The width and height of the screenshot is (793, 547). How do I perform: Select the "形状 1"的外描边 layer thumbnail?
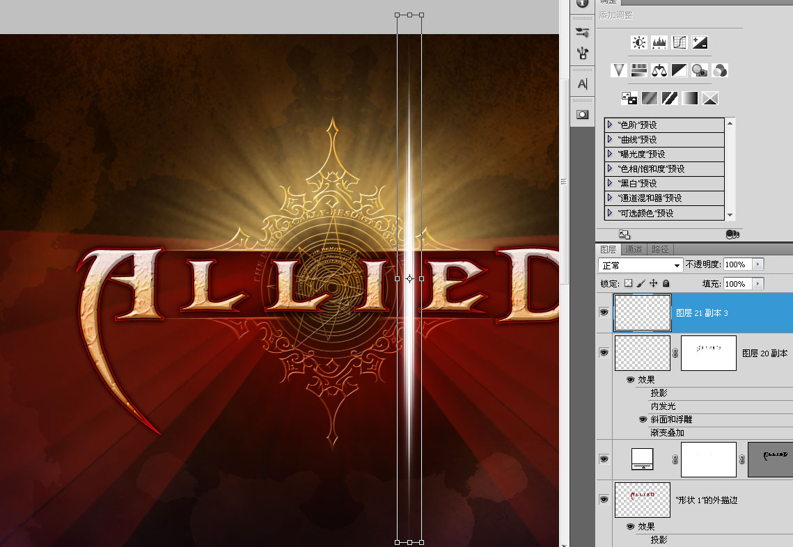643,500
